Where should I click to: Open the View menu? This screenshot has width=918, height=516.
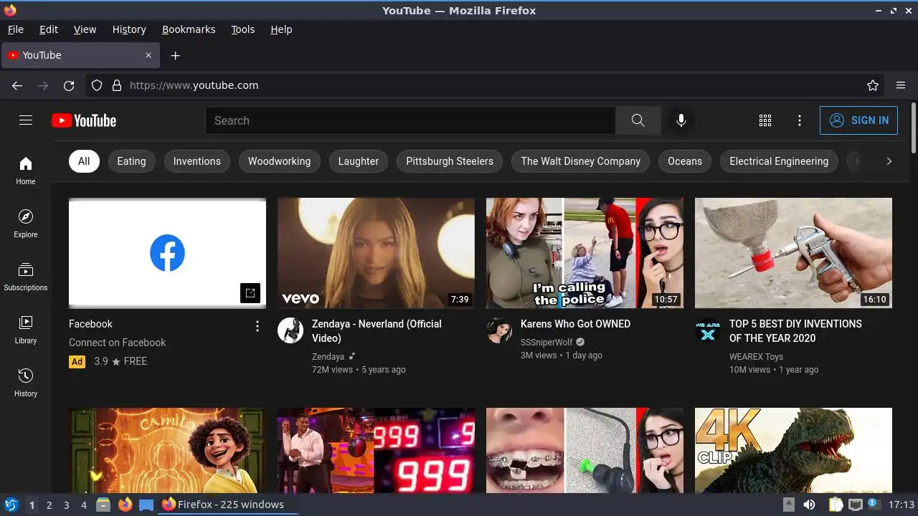(85, 29)
